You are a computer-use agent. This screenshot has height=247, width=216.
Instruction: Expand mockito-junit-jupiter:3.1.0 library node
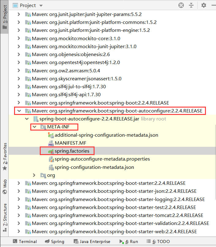point(19,47)
